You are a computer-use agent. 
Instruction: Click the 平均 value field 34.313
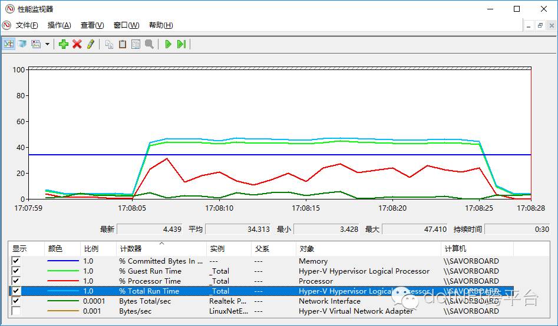pyautogui.click(x=237, y=229)
